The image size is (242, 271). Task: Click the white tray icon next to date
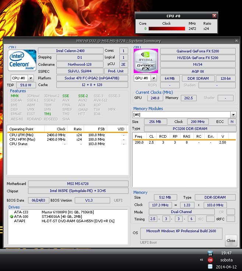click(210, 267)
